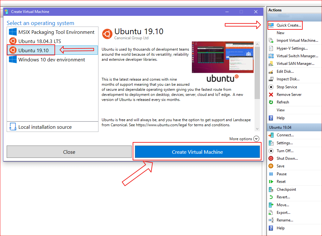Click the description scrollbar up arrow
This screenshot has height=236, width=322.
pos(257,44)
